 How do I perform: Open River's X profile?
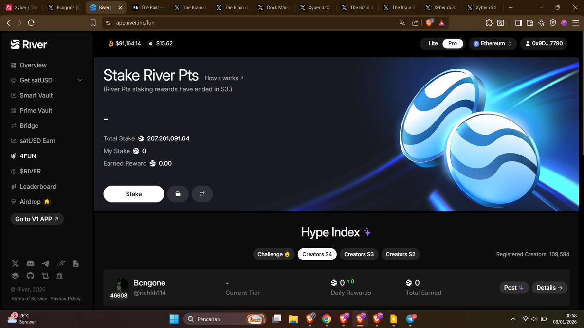(15, 263)
